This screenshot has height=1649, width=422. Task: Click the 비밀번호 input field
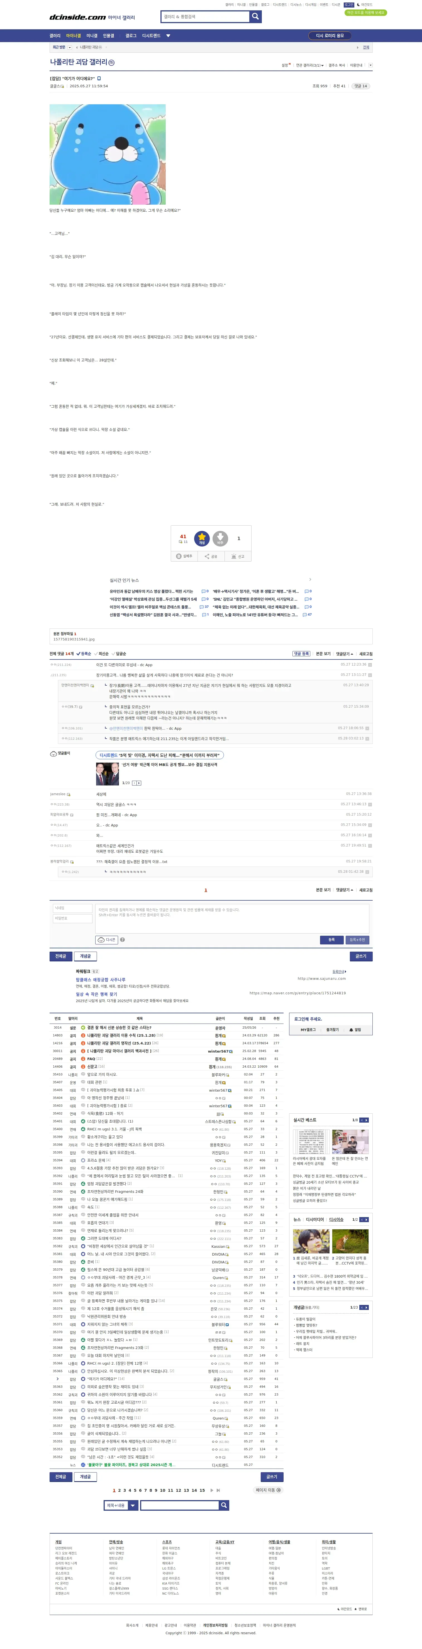click(x=73, y=918)
